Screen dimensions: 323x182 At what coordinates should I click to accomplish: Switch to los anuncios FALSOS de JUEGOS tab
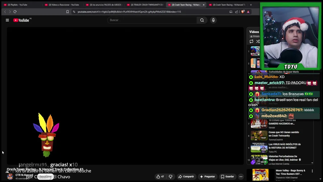pos(104,5)
